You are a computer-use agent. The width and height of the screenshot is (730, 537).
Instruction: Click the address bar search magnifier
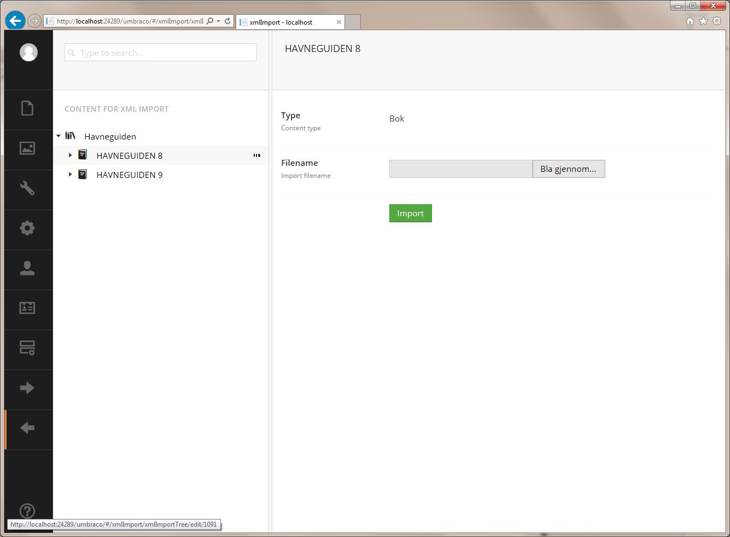[x=210, y=21]
